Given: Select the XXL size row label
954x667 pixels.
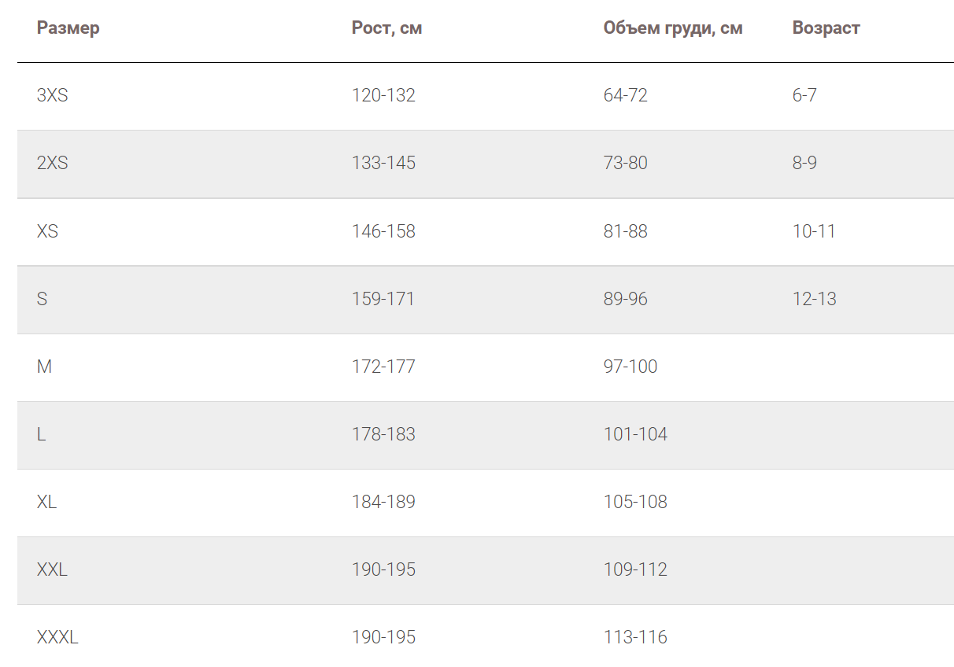Looking at the screenshot, I should pyautogui.click(x=52, y=569).
